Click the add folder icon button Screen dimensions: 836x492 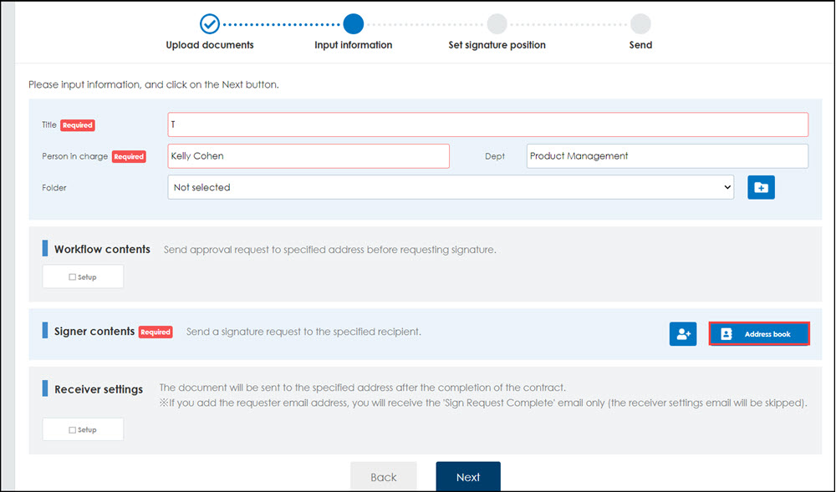click(x=761, y=187)
